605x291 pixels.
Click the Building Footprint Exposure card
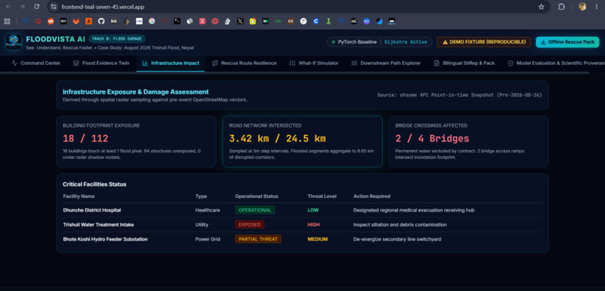[136, 142]
